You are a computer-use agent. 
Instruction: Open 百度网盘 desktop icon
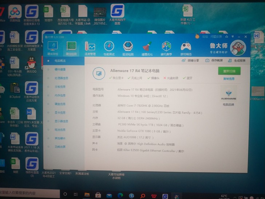point(15,14)
